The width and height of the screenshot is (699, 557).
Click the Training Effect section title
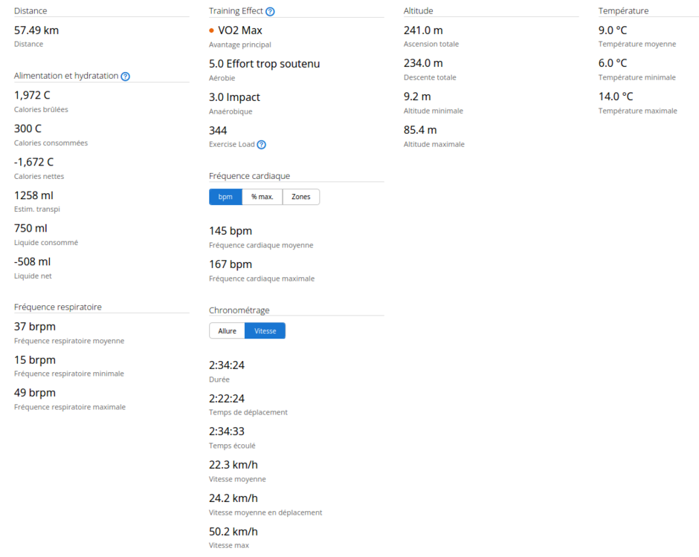236,11
